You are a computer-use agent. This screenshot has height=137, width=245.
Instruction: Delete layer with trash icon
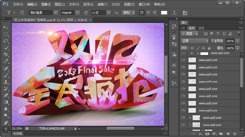click(235, 134)
